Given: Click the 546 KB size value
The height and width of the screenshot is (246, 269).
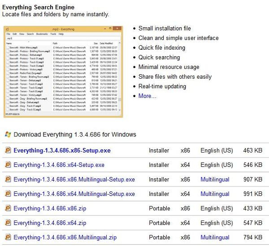Looking at the screenshot, I should [253, 165].
